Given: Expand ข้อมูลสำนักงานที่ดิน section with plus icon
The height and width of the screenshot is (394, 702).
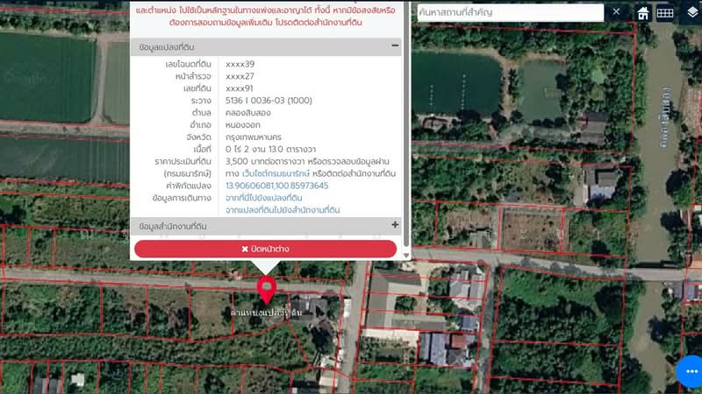Looking at the screenshot, I should pos(395,226).
